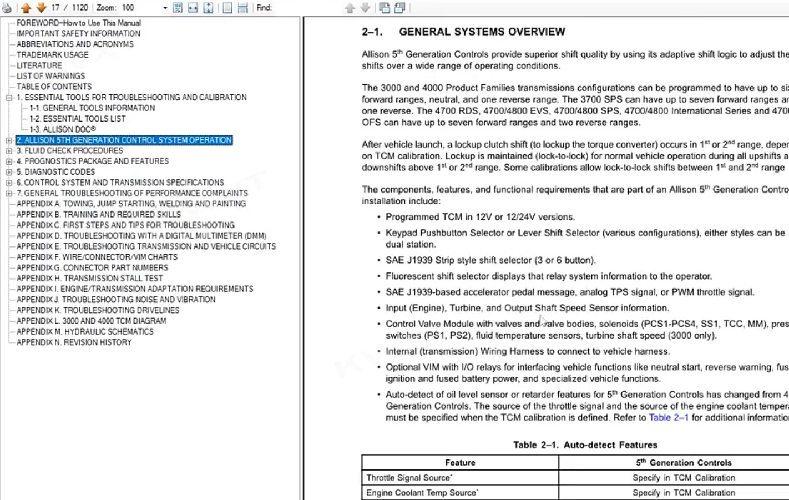Open FOREWORD-How to Use This Manual
Image resolution: width=789 pixels, height=500 pixels.
click(78, 23)
